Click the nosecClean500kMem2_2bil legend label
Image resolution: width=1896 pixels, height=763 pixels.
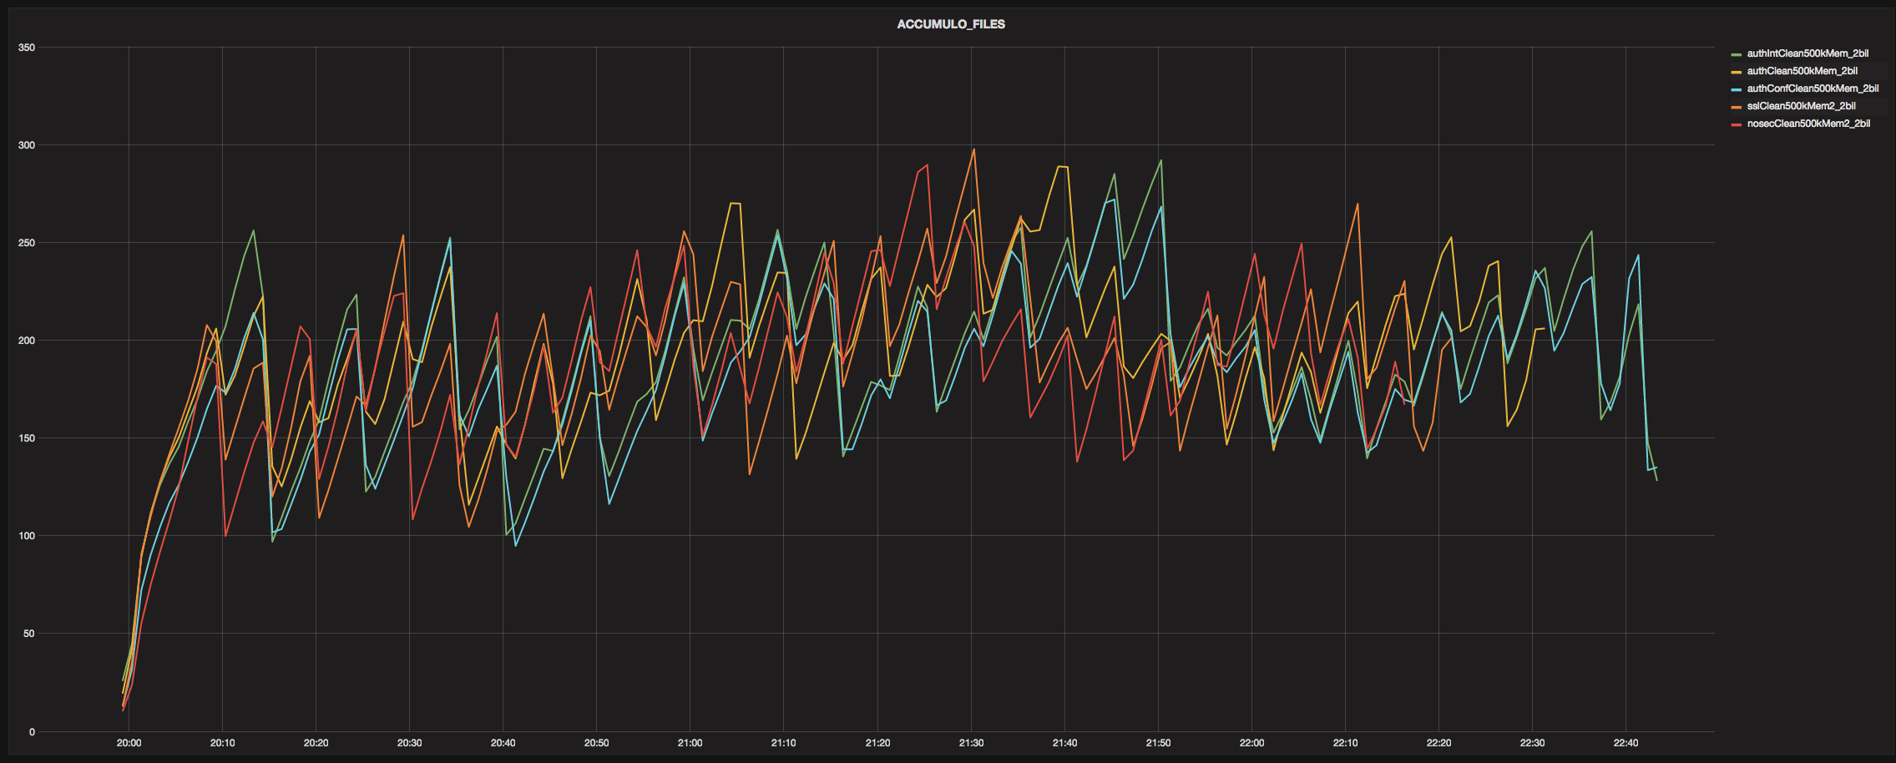[1808, 124]
